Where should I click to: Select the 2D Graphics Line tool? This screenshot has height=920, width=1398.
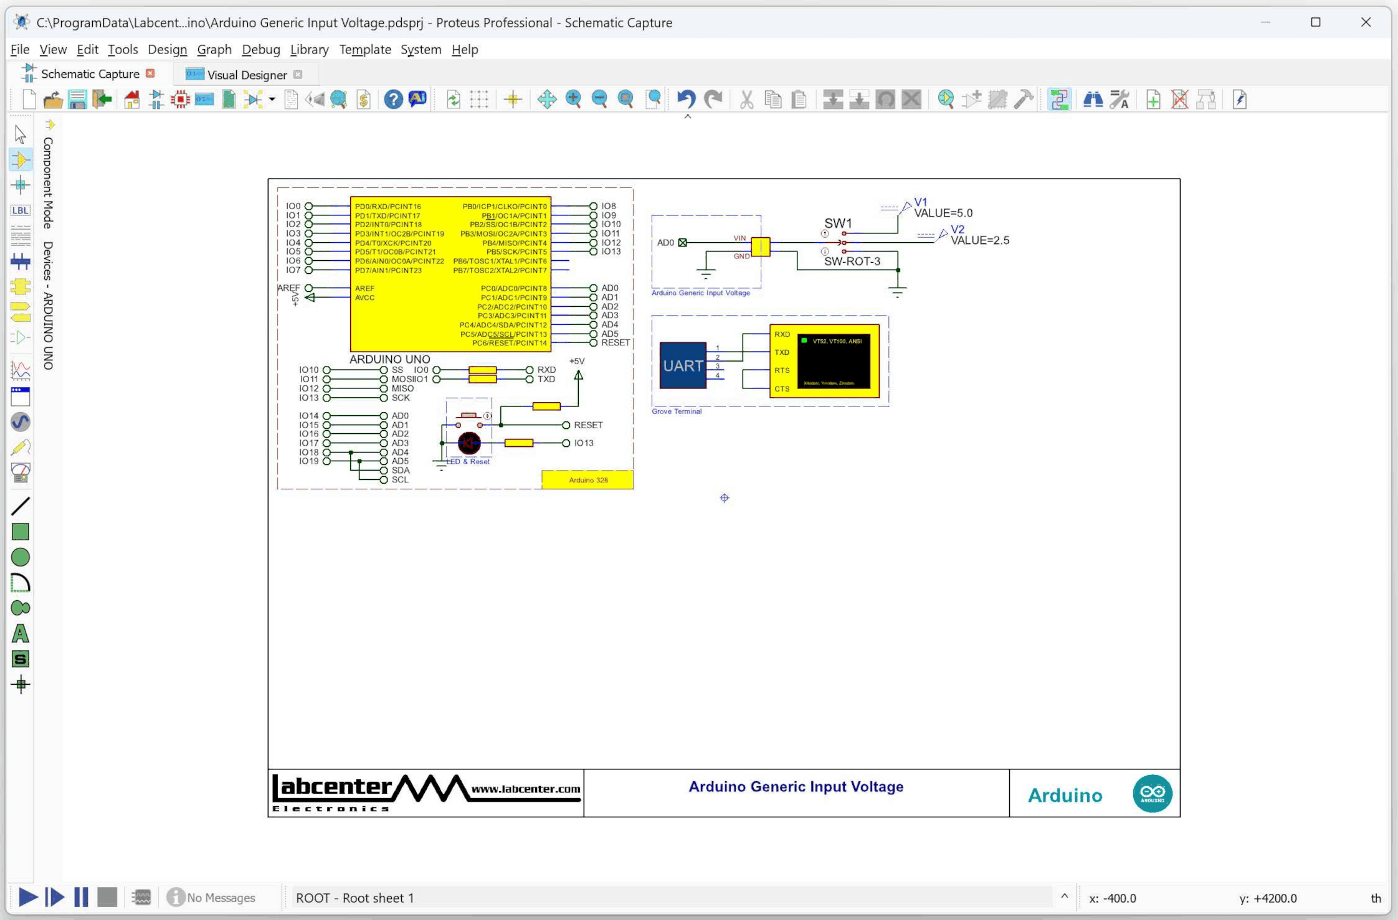pos(20,506)
